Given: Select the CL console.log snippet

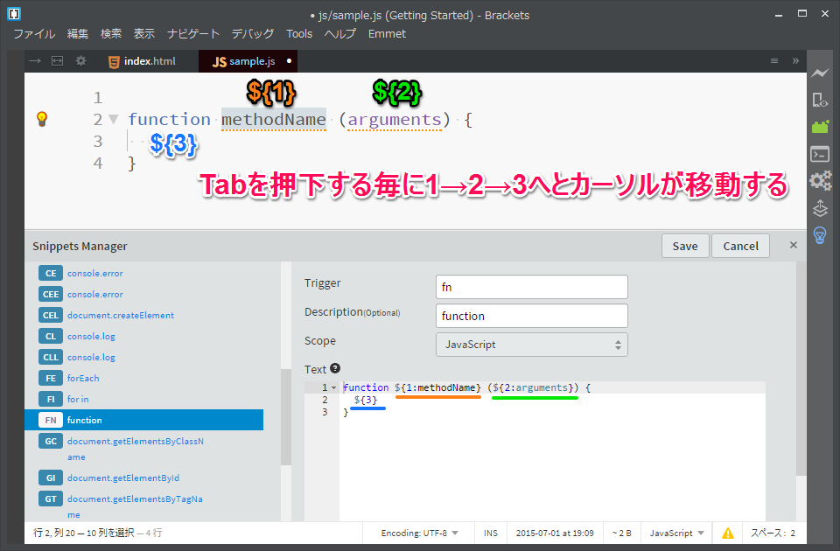Looking at the screenshot, I should [x=144, y=336].
